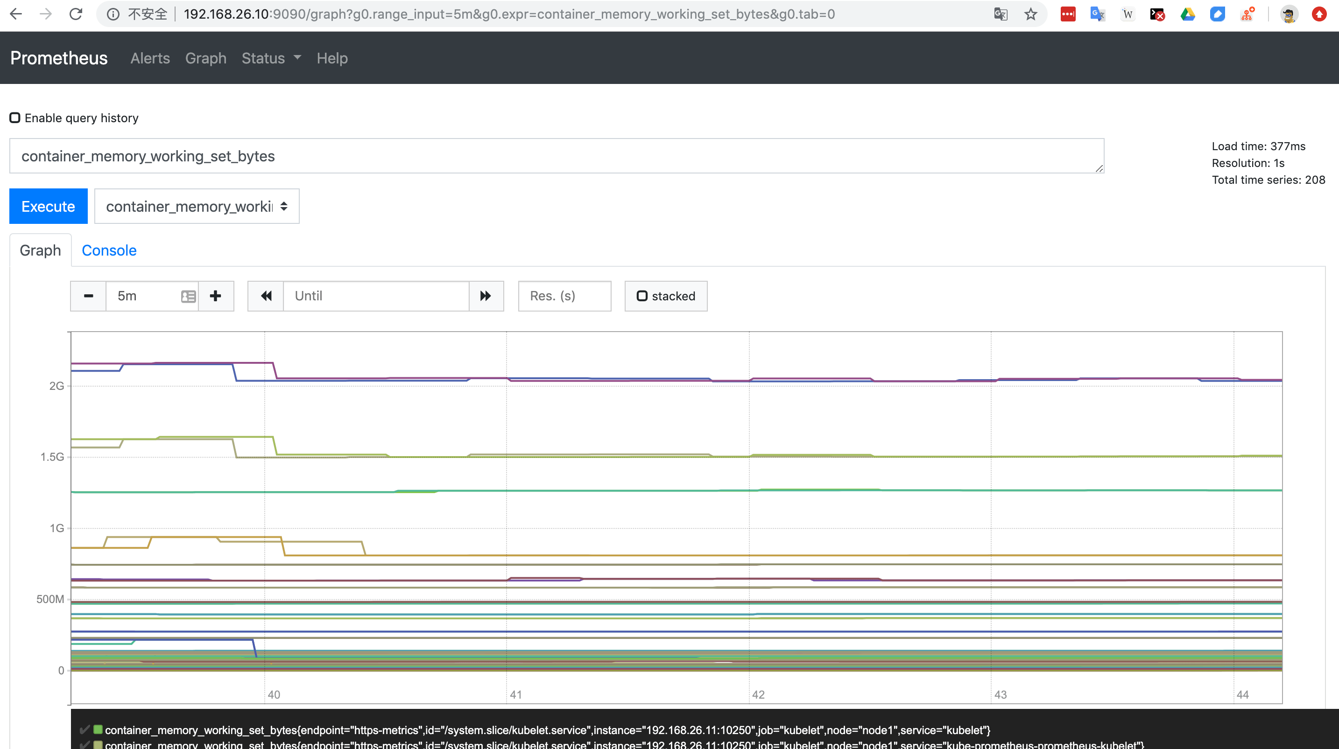This screenshot has width=1339, height=749.
Task: Click the plus icon to increase graph range
Action: tap(216, 296)
